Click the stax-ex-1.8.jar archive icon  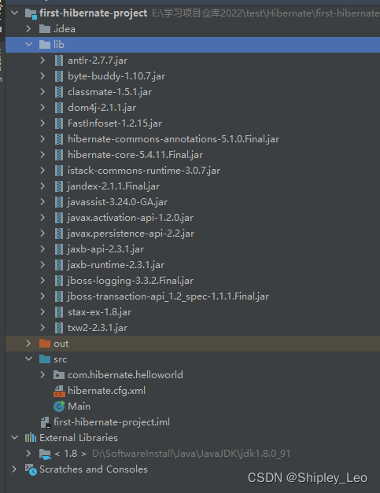59,312
